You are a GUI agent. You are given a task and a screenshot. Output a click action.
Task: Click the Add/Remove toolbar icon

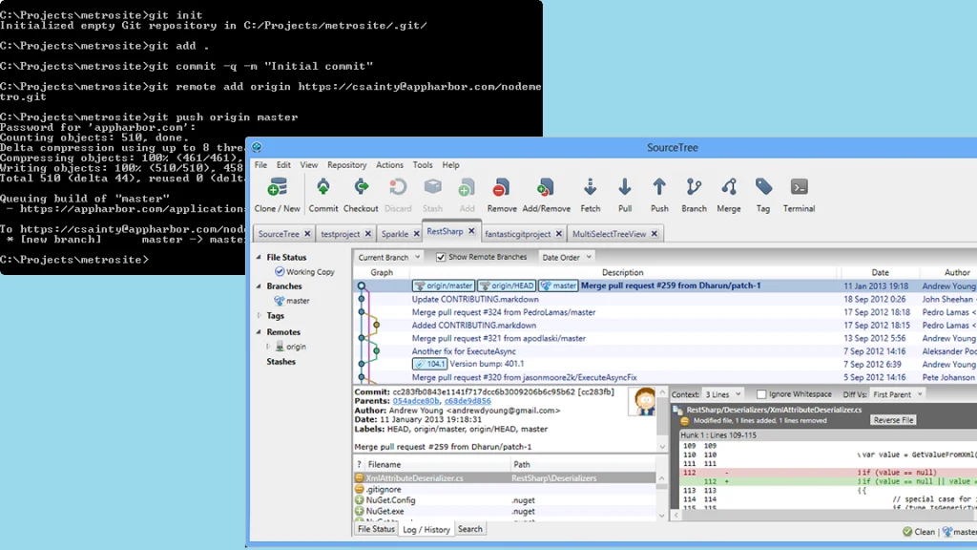tap(546, 188)
